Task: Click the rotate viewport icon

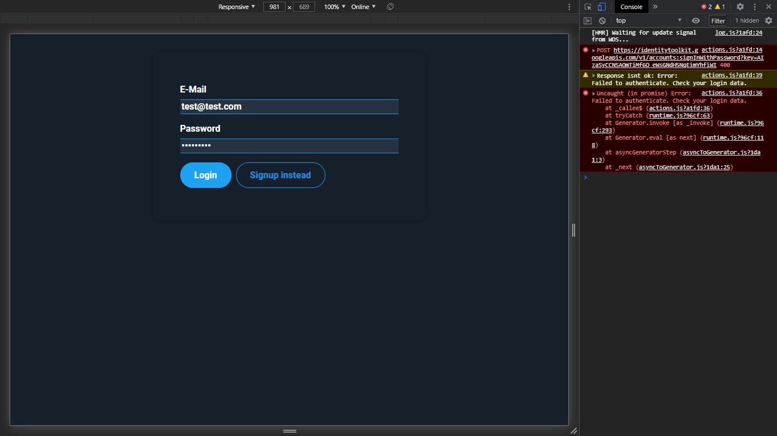Action: click(x=390, y=7)
